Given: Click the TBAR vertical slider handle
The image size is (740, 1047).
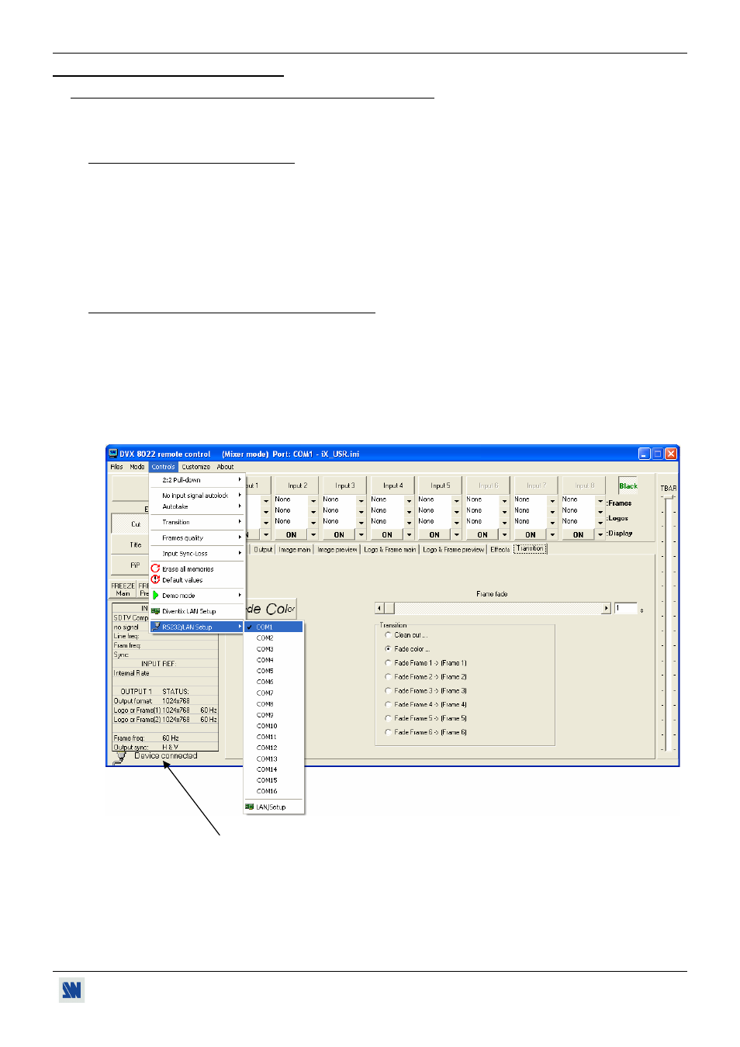Looking at the screenshot, I should (668, 496).
